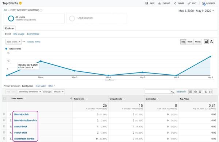219x142 pixels.
Task: Open the search-hook event action
Action: [x=21, y=127]
